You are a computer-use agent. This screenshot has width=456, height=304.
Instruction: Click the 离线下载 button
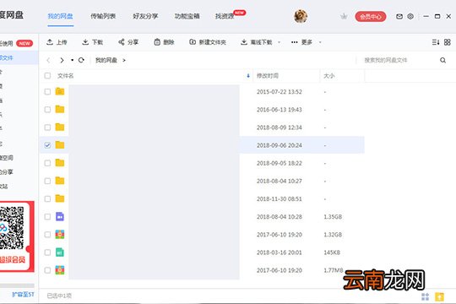tap(257, 42)
